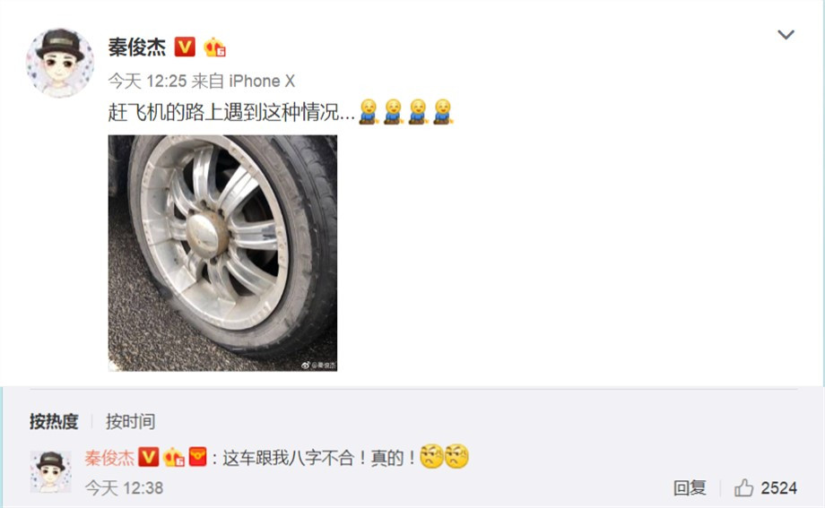Click 回复 to reply to comment

click(x=690, y=488)
